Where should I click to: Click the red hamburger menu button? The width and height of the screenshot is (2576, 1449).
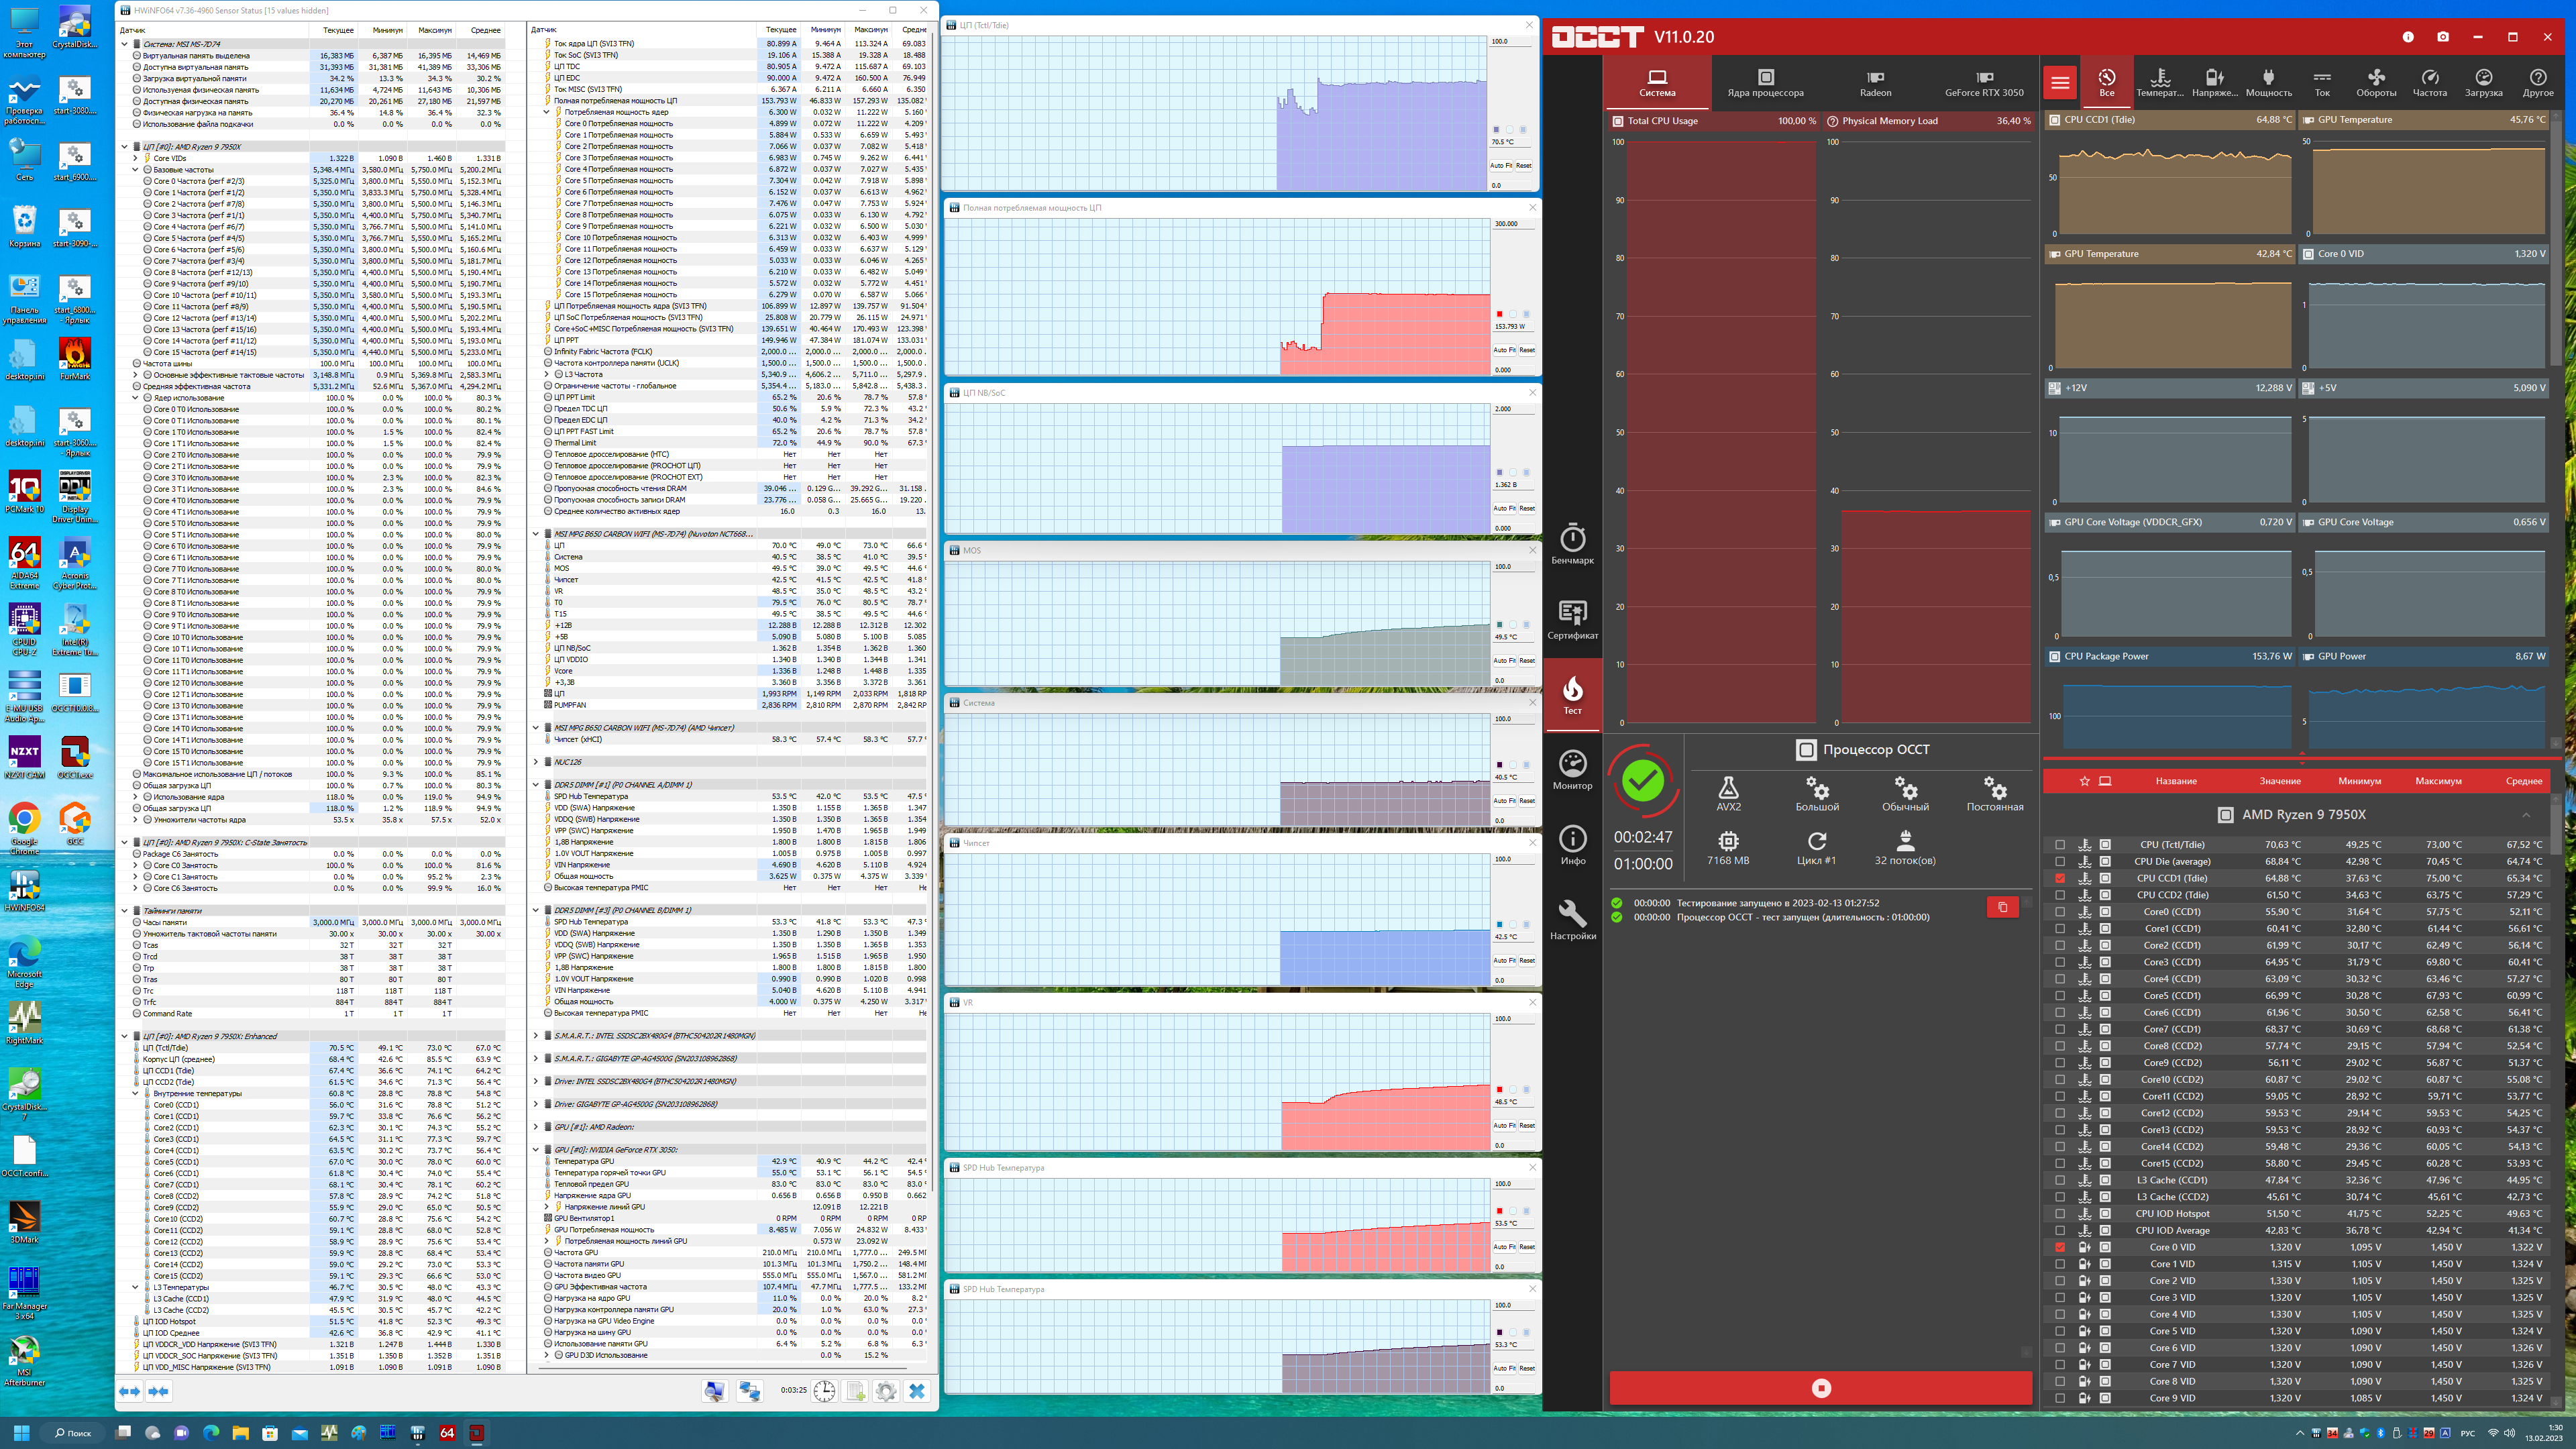pyautogui.click(x=2060, y=82)
